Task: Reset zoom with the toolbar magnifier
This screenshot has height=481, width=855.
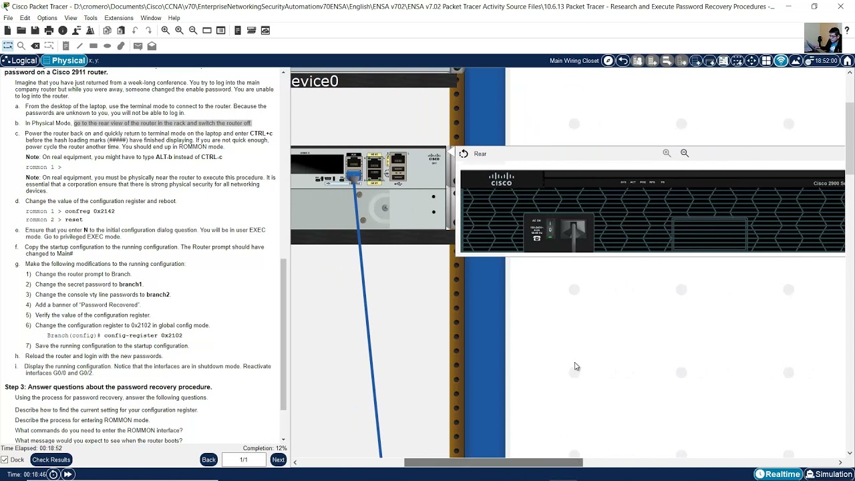Action: 179,31
